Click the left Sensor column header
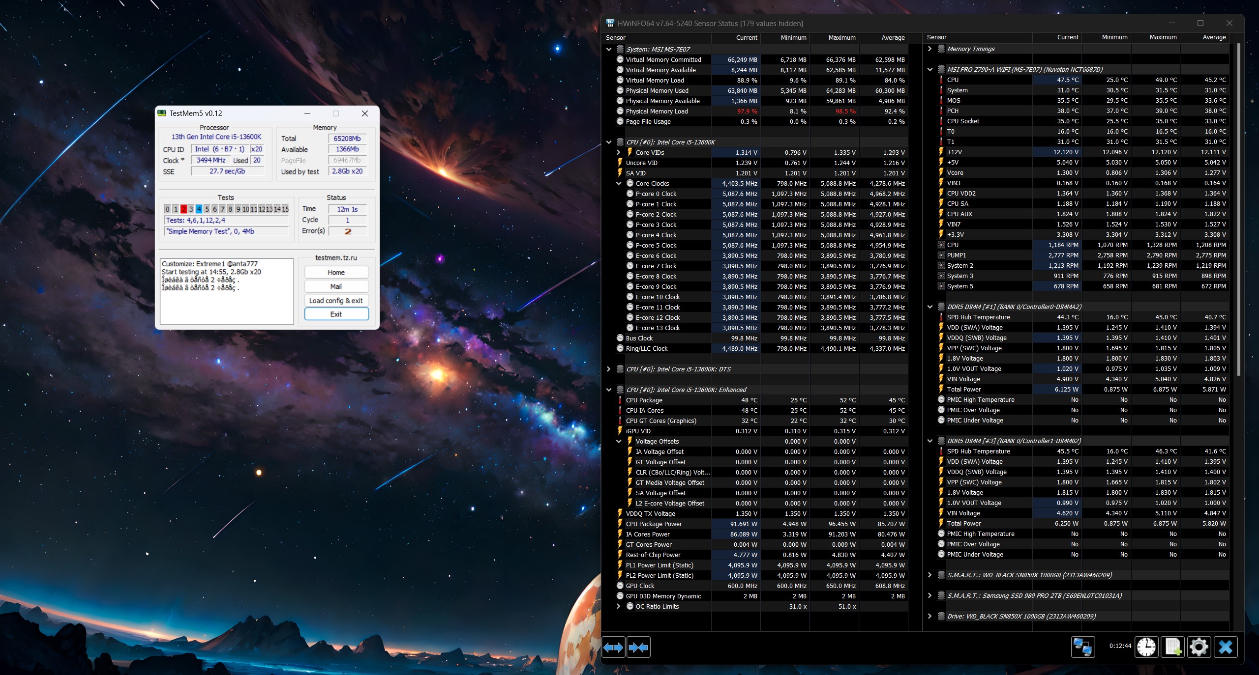Viewport: 1259px width, 675px height. (x=656, y=37)
